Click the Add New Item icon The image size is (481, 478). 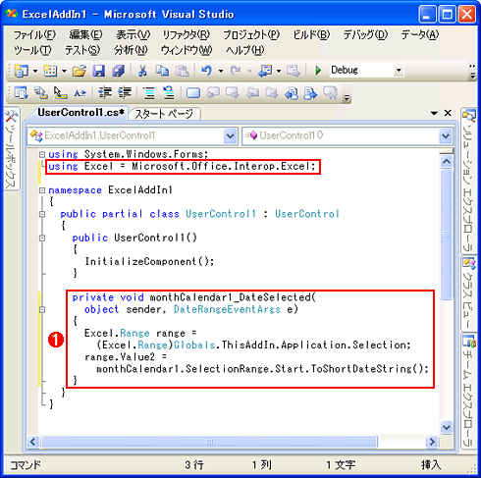[50, 71]
